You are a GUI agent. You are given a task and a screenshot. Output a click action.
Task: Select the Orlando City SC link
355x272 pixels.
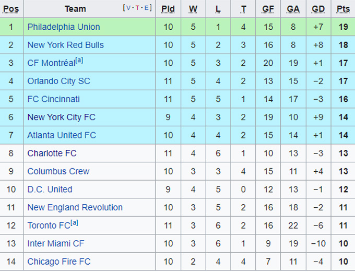point(58,81)
